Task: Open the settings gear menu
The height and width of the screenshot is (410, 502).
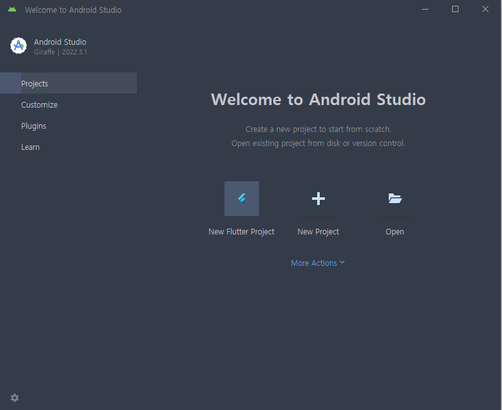Action: click(15, 398)
